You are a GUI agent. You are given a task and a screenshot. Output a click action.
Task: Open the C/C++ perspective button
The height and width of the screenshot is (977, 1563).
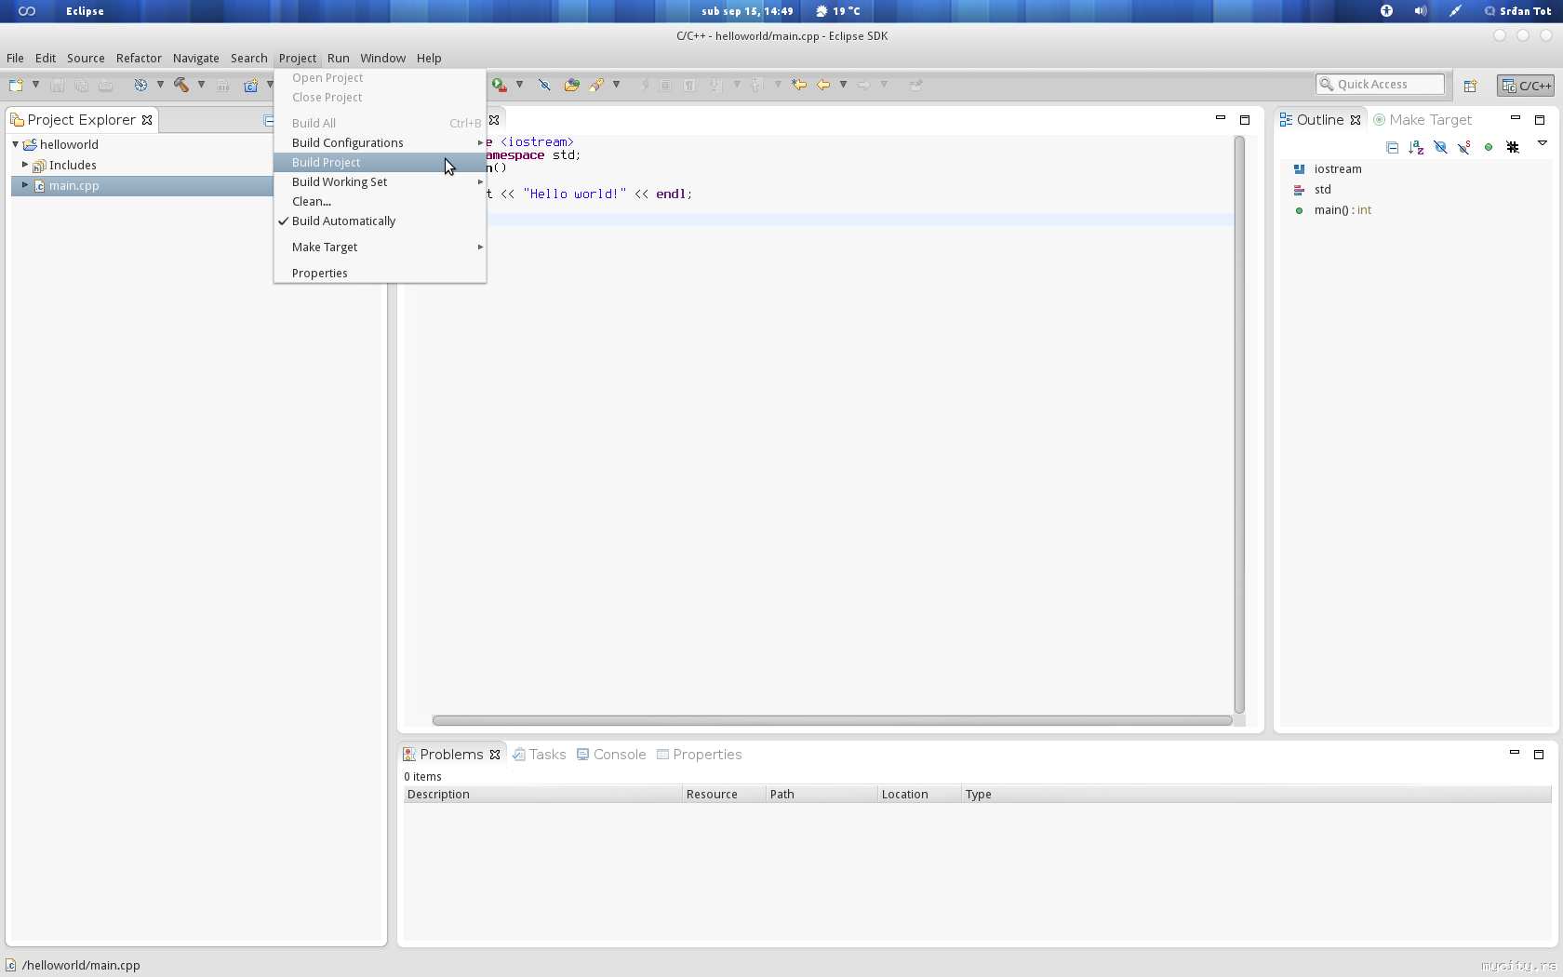click(1526, 86)
